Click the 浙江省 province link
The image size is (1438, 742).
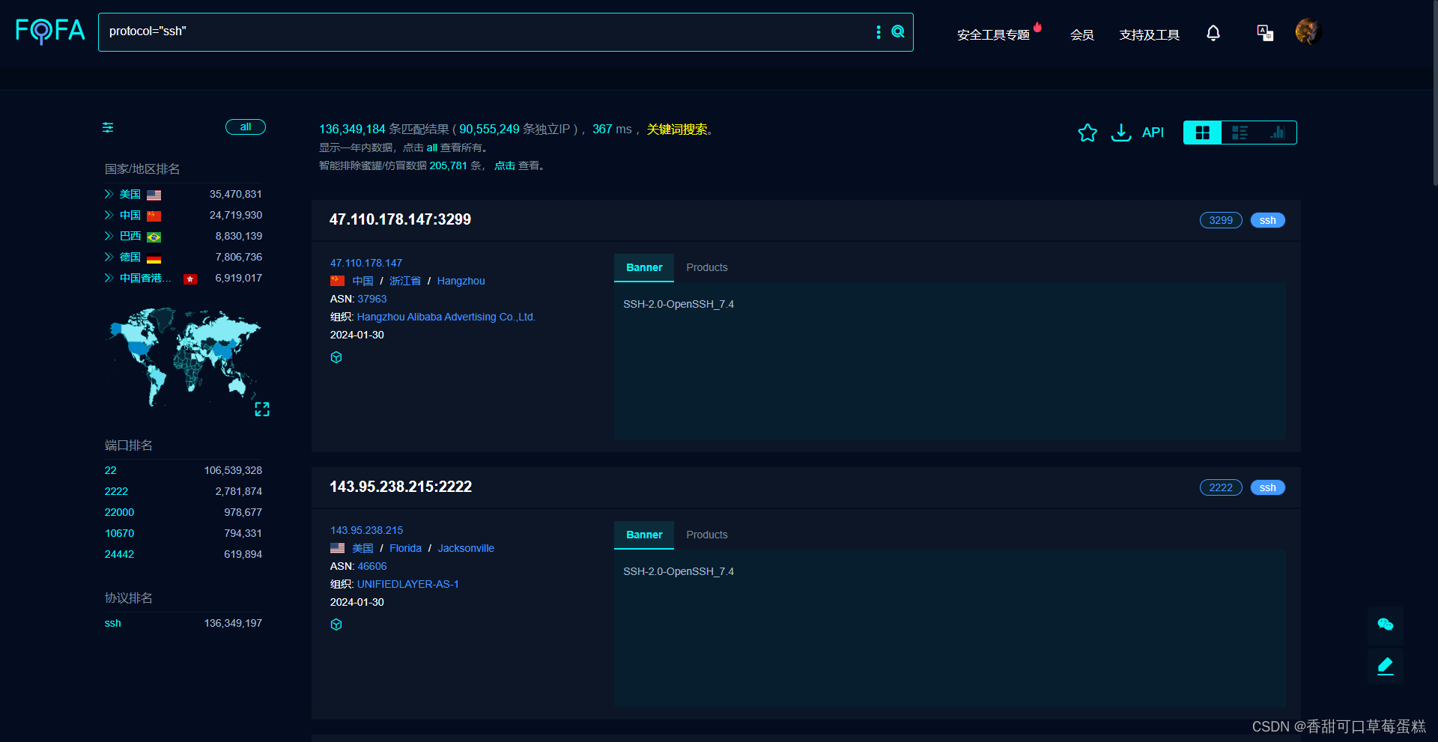click(404, 281)
